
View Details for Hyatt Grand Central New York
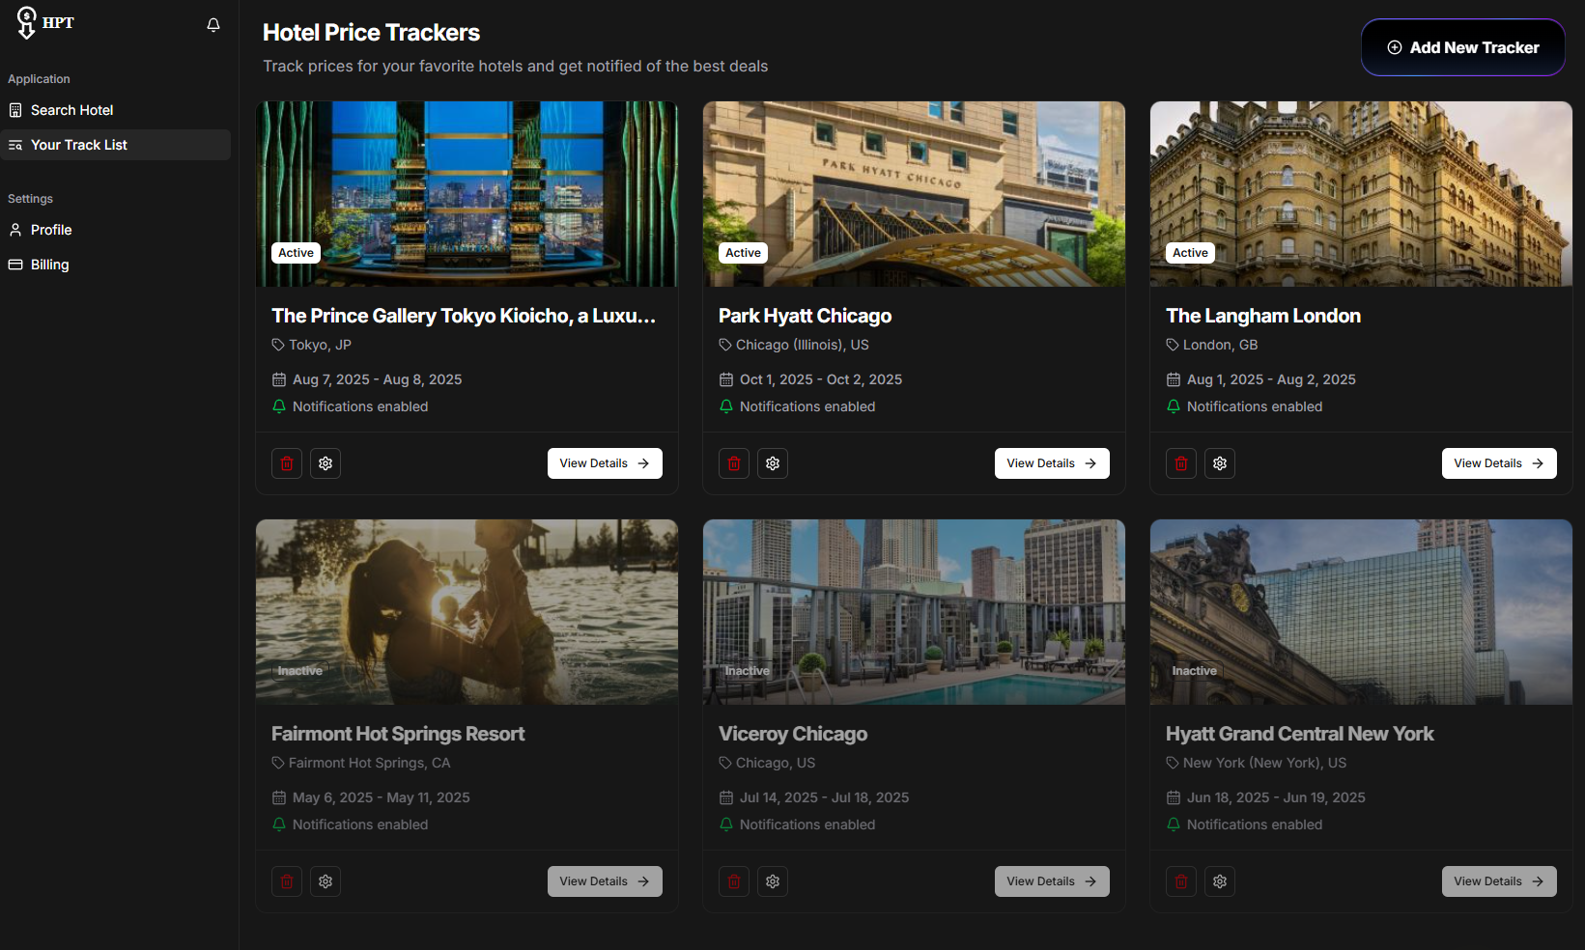tap(1499, 881)
